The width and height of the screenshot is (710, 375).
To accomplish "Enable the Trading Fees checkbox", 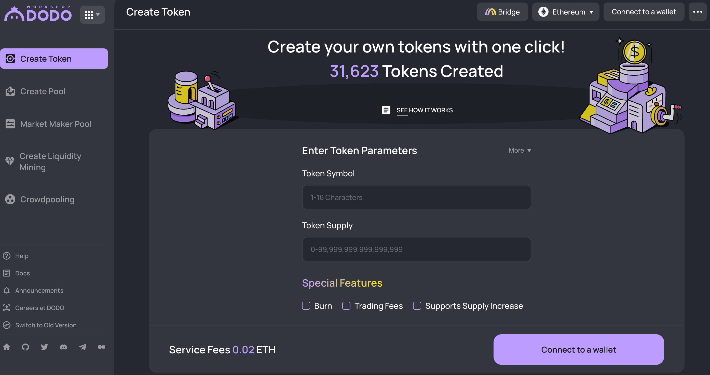I will click(346, 306).
